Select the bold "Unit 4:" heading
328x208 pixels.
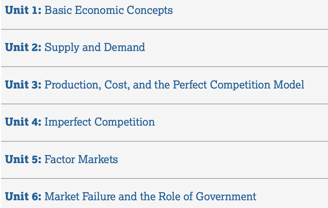coord(23,122)
